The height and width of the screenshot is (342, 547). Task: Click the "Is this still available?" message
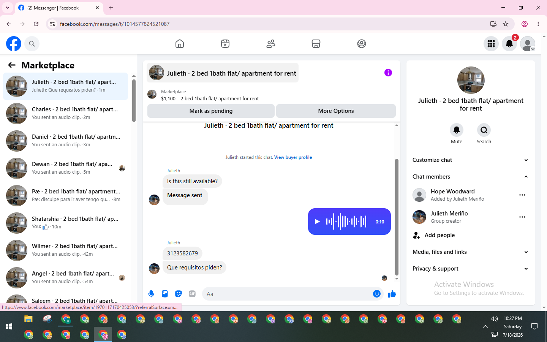192,181
